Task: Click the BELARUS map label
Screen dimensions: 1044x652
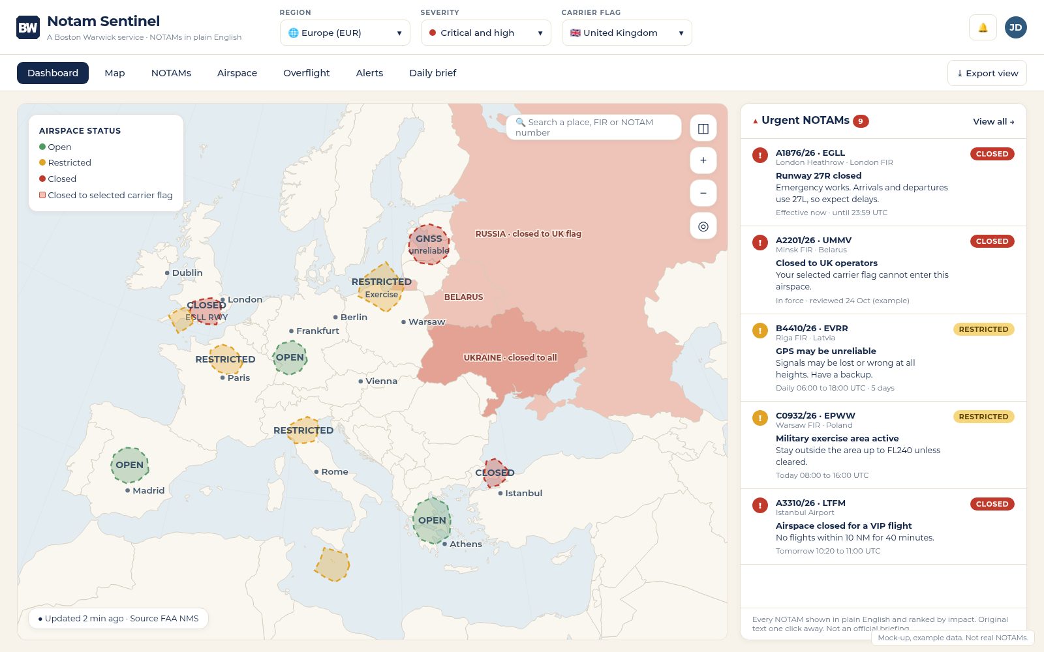Action: tap(463, 297)
